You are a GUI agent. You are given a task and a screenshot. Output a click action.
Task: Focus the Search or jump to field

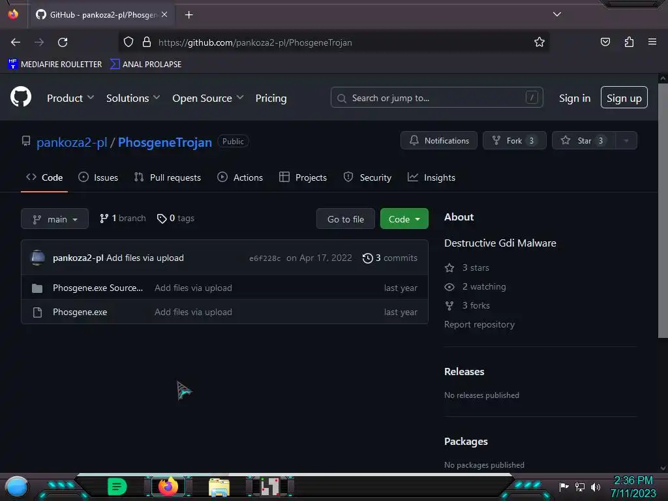click(x=436, y=98)
